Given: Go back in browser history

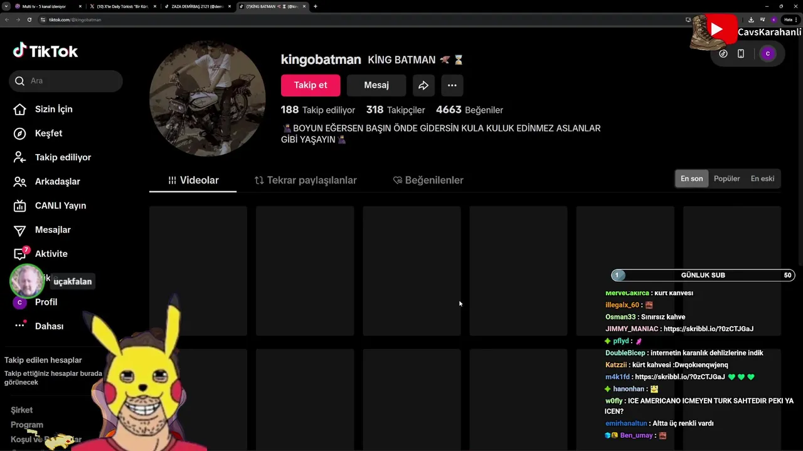Looking at the screenshot, I should click(7, 19).
